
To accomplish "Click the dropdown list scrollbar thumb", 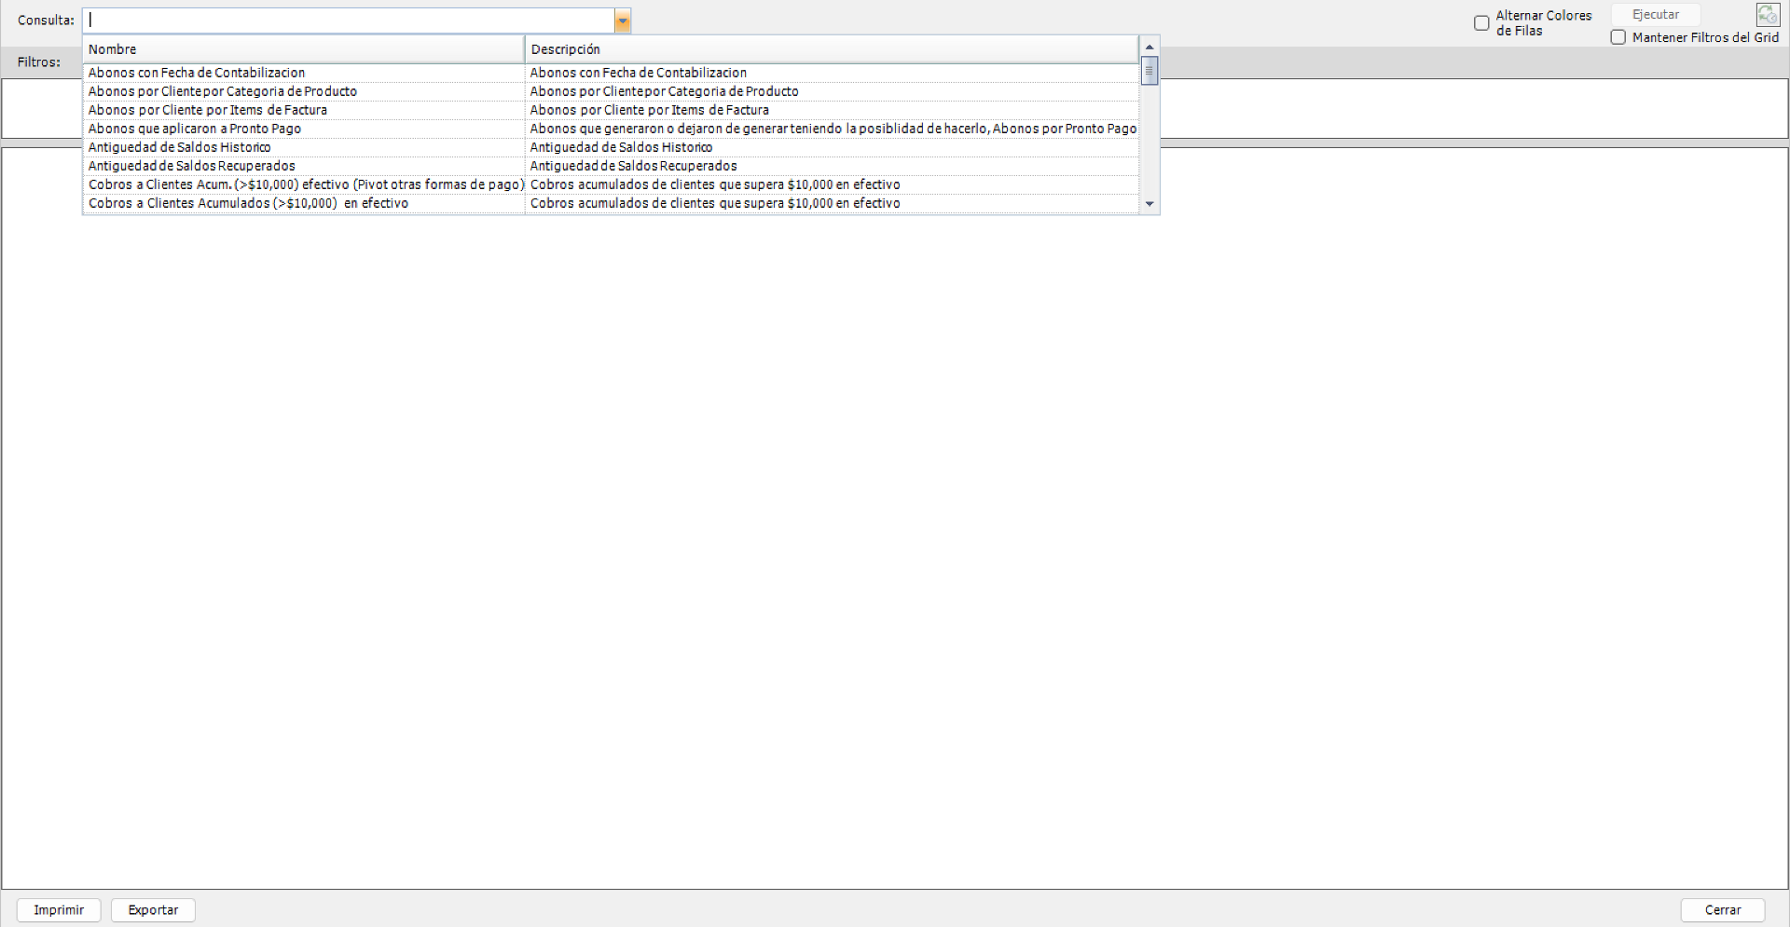I will [x=1150, y=71].
